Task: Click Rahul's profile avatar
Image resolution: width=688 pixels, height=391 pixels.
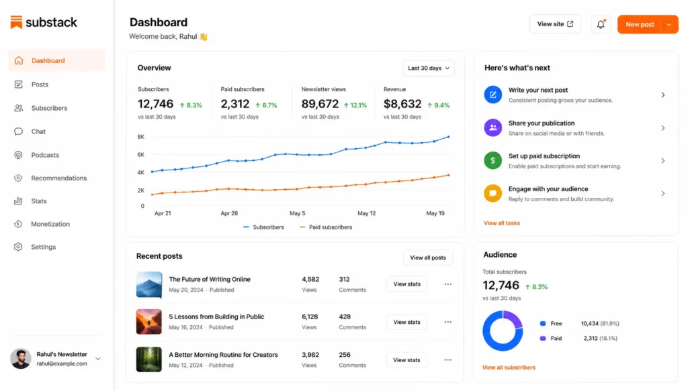Action: (21, 359)
